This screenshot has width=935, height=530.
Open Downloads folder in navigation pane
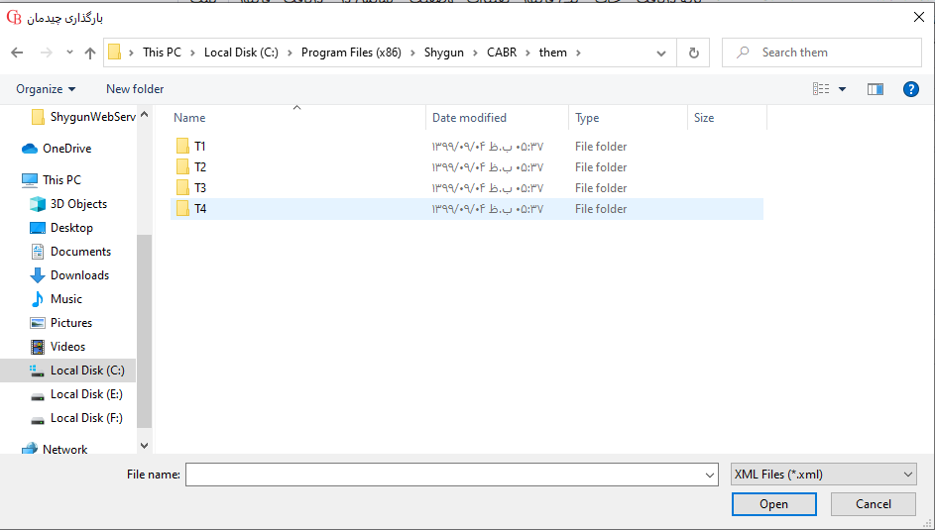[79, 275]
